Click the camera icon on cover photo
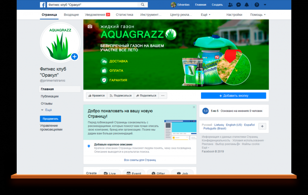This screenshot has height=195, width=308. click(x=90, y=26)
